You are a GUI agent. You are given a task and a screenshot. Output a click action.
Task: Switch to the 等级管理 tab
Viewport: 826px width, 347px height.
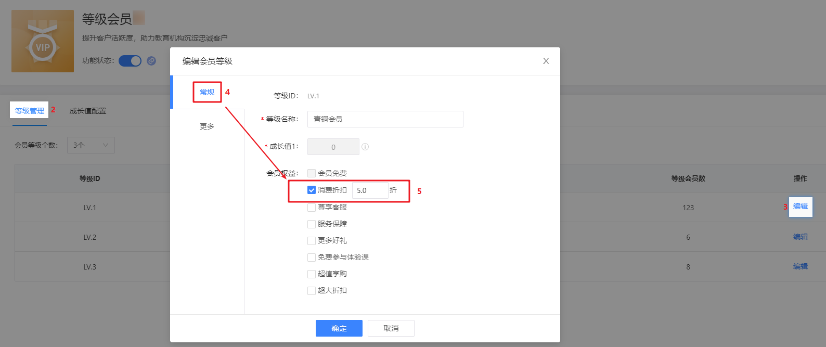click(30, 111)
